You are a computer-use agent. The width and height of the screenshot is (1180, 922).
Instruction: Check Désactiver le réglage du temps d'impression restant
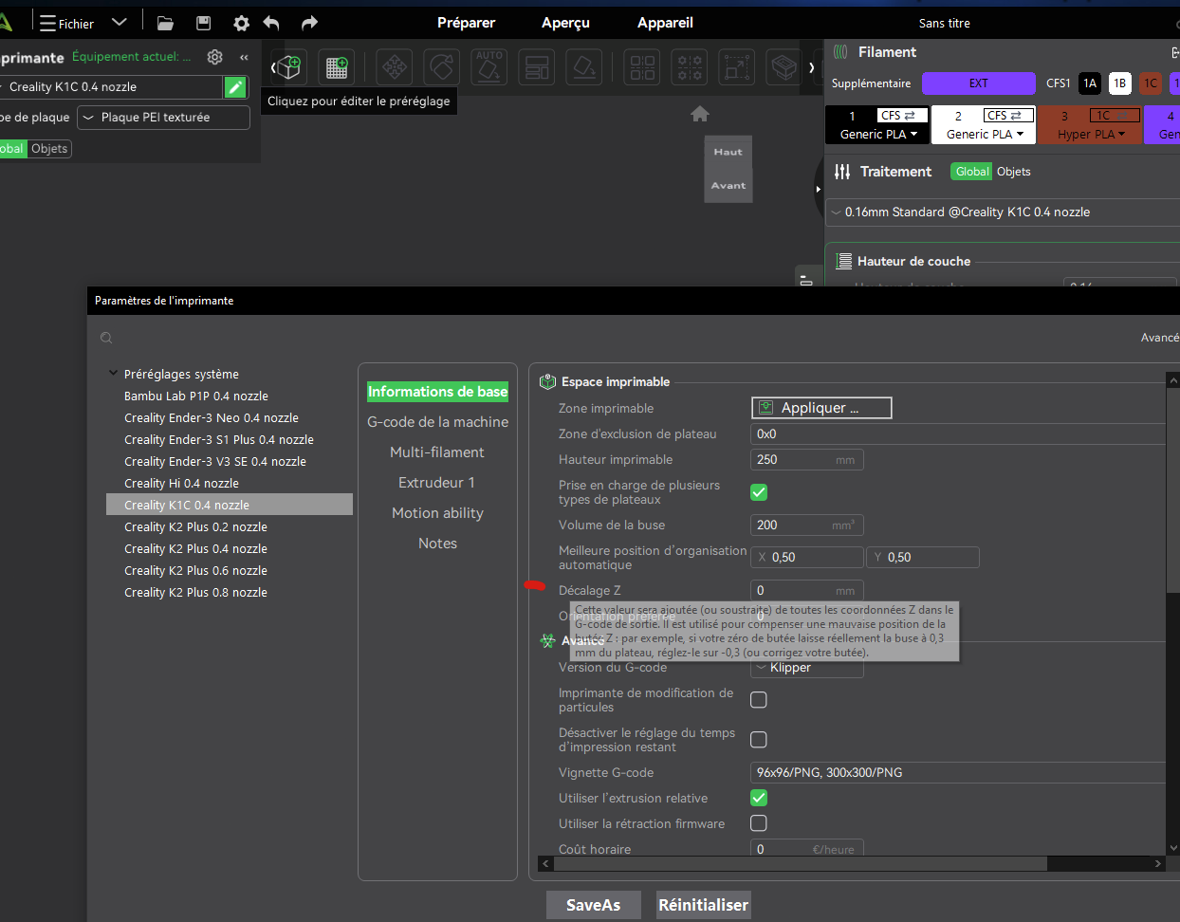tap(759, 740)
